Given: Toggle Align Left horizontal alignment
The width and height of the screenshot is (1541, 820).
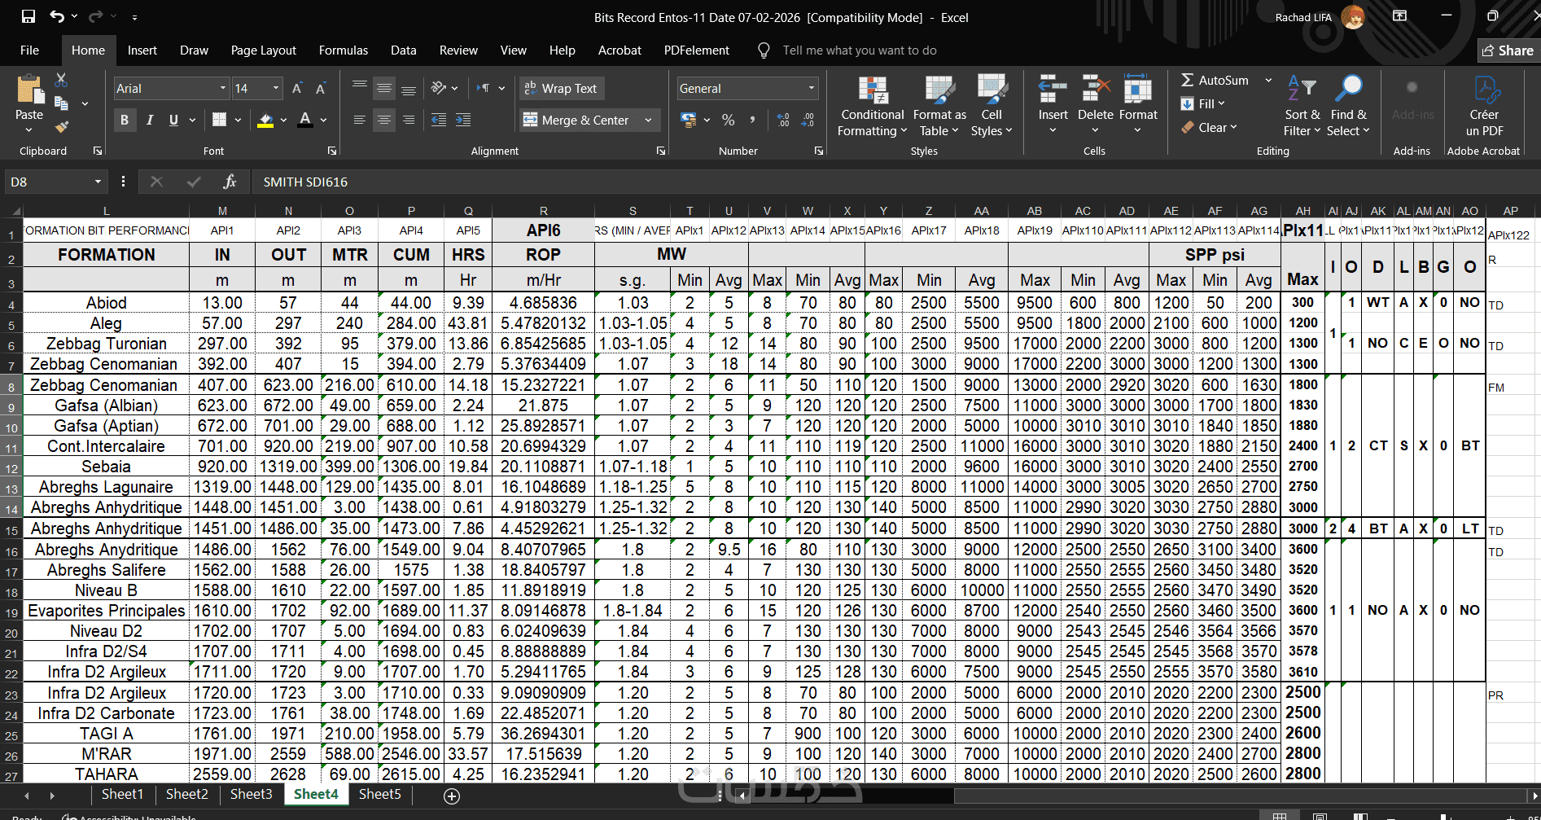Looking at the screenshot, I should pos(359,120).
